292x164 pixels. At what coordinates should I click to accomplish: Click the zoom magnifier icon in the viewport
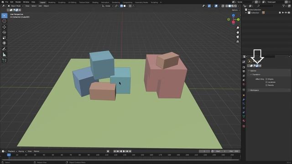tap(238, 28)
